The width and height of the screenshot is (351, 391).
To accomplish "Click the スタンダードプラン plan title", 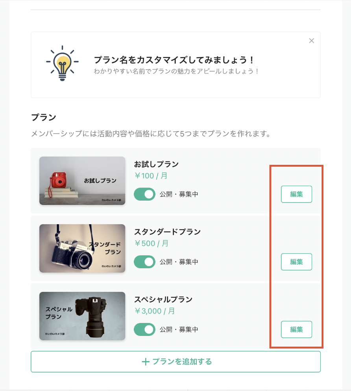I will tap(167, 232).
